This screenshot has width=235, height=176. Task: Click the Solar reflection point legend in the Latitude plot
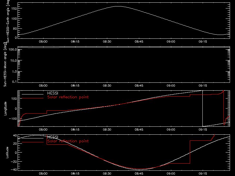point(68,141)
